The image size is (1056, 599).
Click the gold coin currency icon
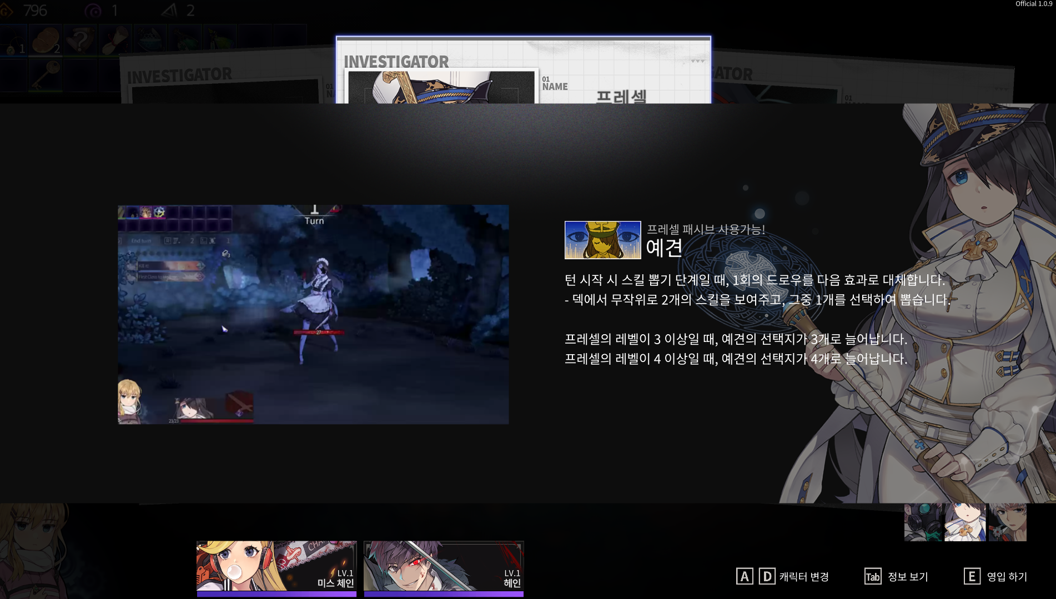pyautogui.click(x=7, y=11)
